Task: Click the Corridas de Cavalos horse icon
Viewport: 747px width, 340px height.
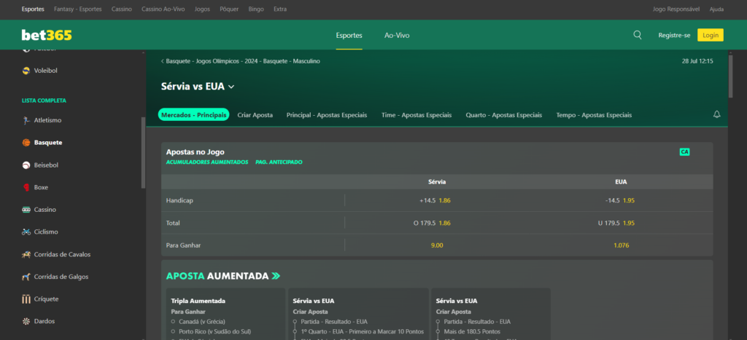Action: tap(26, 254)
